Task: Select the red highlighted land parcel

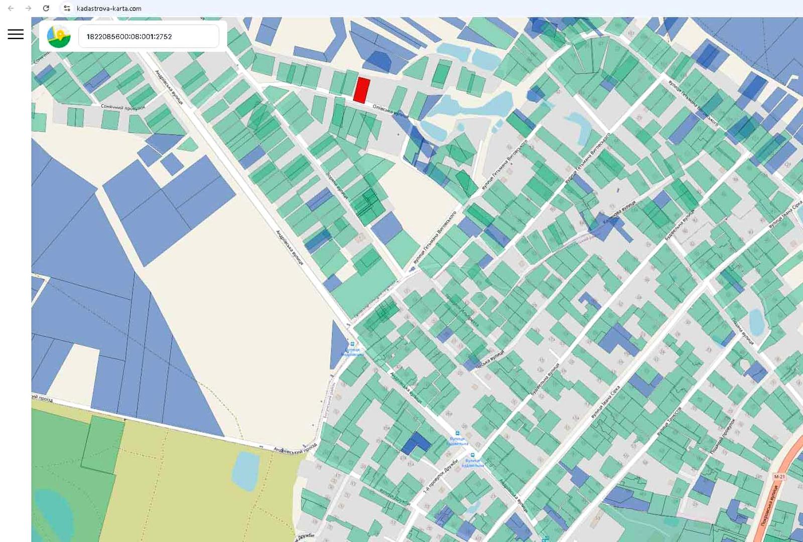Action: point(361,90)
